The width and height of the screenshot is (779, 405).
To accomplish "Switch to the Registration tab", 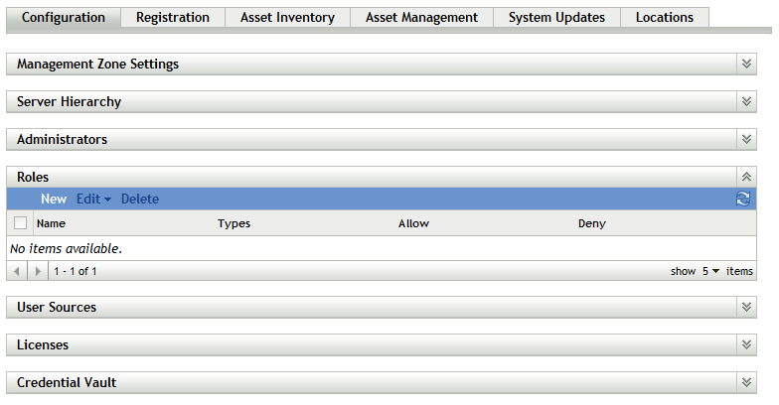I will point(173,17).
